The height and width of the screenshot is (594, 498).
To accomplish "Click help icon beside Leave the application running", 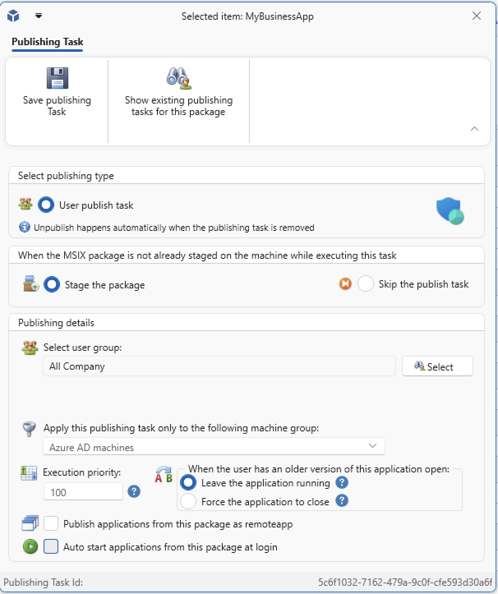I will click(x=342, y=482).
